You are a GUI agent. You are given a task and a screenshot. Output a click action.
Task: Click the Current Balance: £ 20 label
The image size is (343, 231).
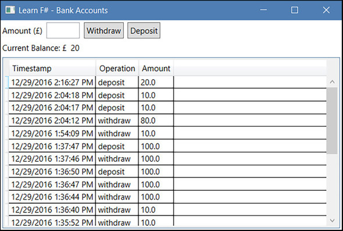click(41, 48)
